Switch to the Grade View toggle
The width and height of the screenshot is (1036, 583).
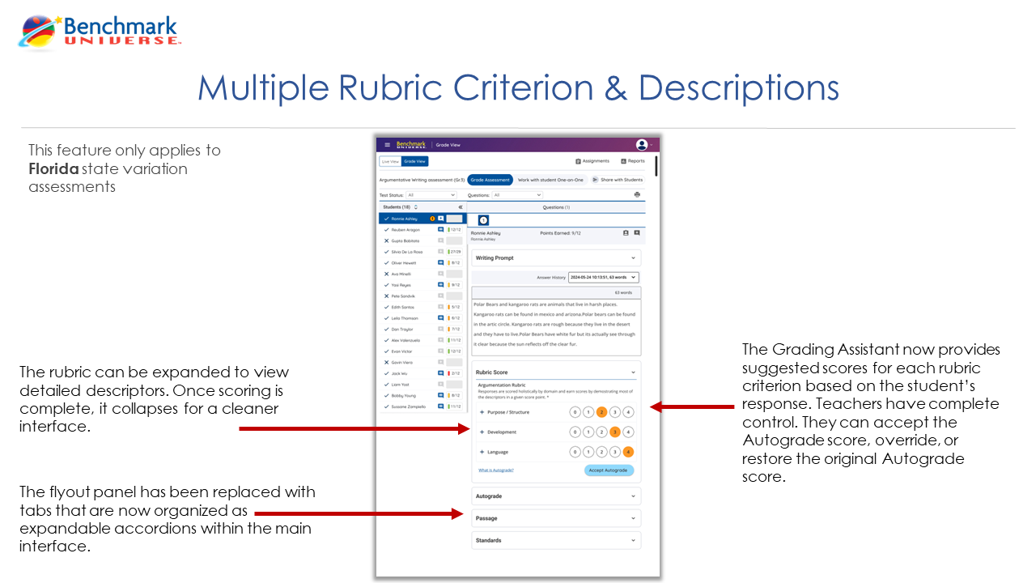tap(414, 161)
